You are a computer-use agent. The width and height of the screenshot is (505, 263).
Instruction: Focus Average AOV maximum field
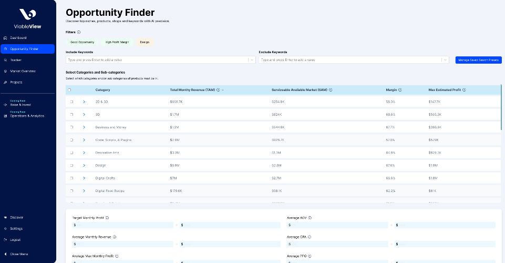click(x=445, y=225)
